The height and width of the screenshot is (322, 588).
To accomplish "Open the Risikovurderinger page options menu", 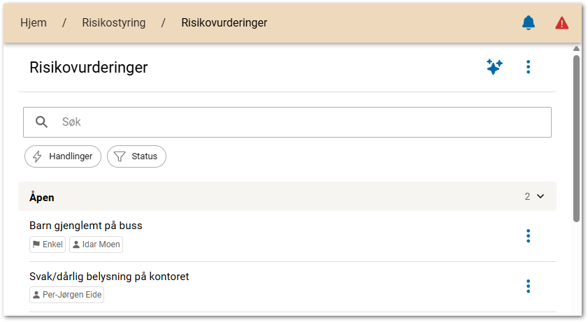I will [528, 67].
